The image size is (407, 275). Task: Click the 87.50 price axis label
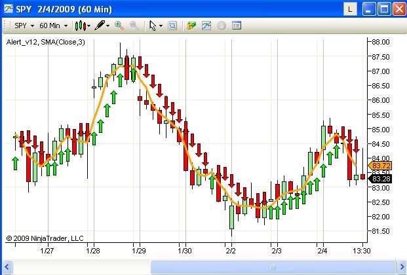pos(381,57)
